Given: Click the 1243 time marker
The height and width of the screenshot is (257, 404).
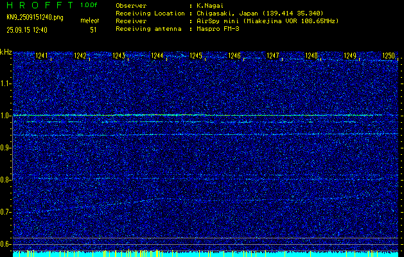Looking at the screenshot, I should [119, 56].
